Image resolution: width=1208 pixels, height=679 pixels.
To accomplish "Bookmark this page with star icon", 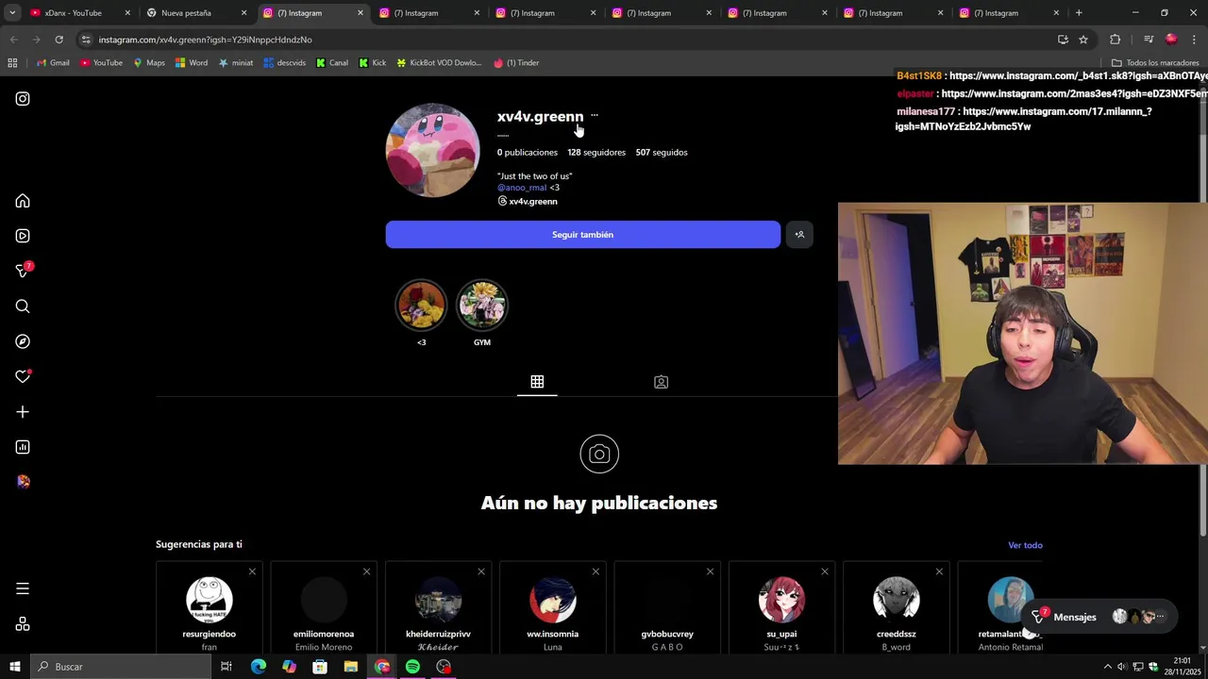I will pyautogui.click(x=1083, y=40).
